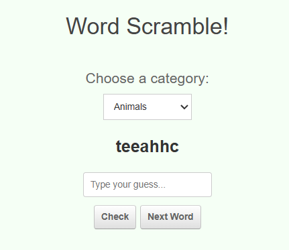
Task: Activate the guess field placeholder text
Action: pos(128,185)
